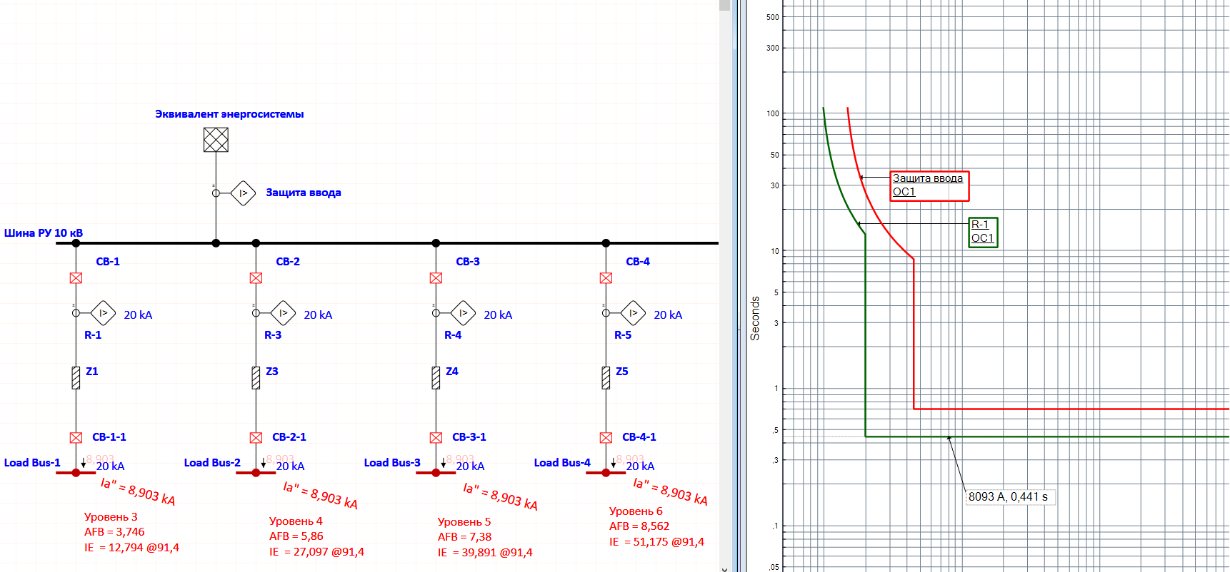Select the R-1 relay diamond symbol
This screenshot has width=1230, height=572.
(103, 313)
